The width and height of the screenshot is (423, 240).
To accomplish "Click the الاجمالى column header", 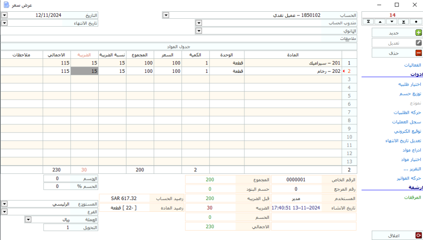I will click(x=57, y=55).
